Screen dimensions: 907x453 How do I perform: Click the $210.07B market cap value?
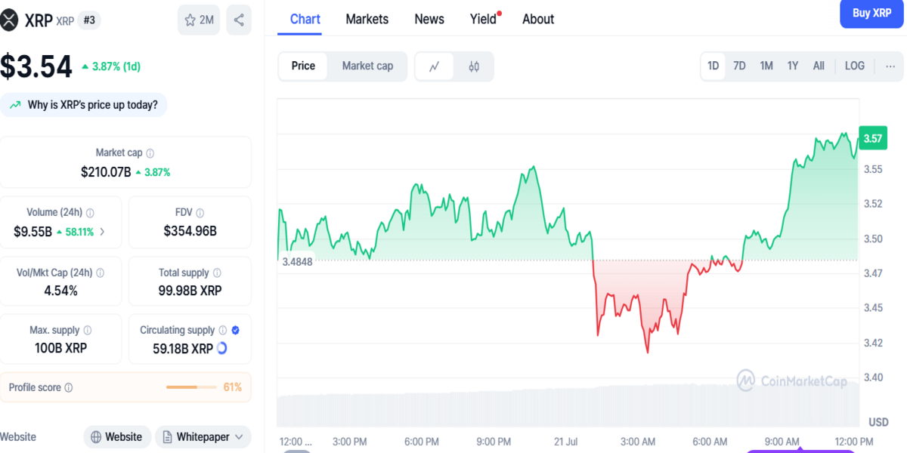pyautogui.click(x=106, y=172)
